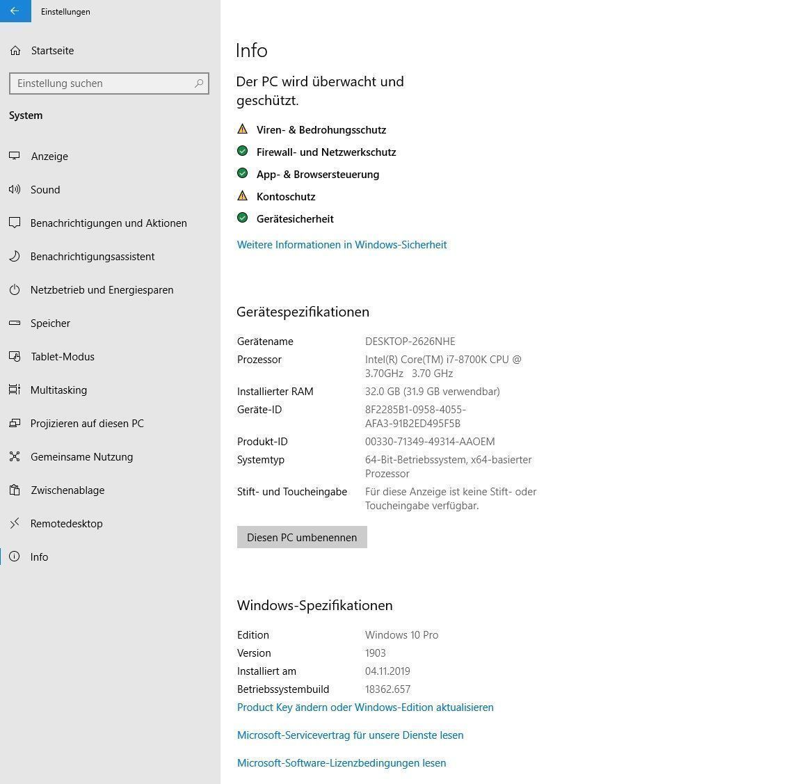Click warning icon beside Kontoschutz

tap(243, 196)
